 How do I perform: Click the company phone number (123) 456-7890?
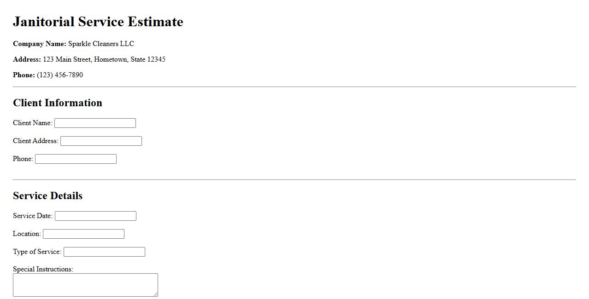[60, 75]
